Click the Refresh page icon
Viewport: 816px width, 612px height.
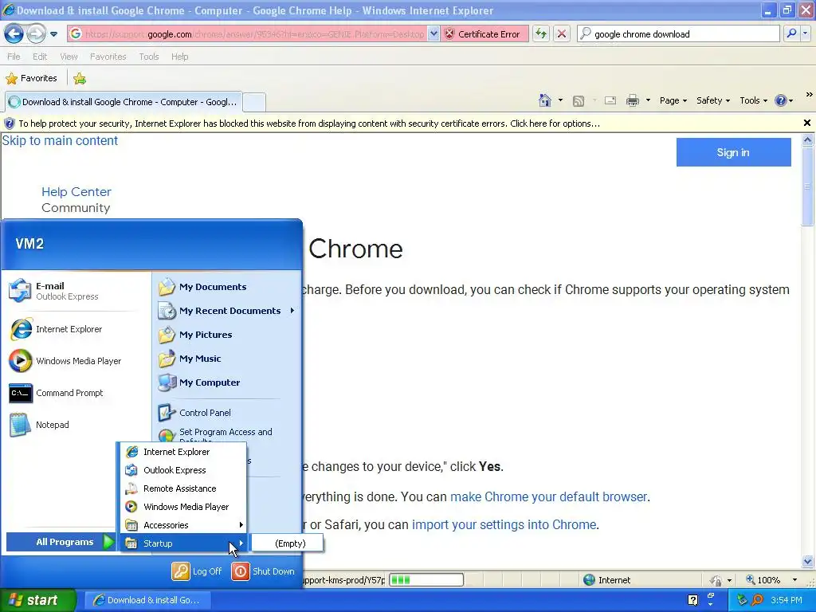pyautogui.click(x=541, y=34)
